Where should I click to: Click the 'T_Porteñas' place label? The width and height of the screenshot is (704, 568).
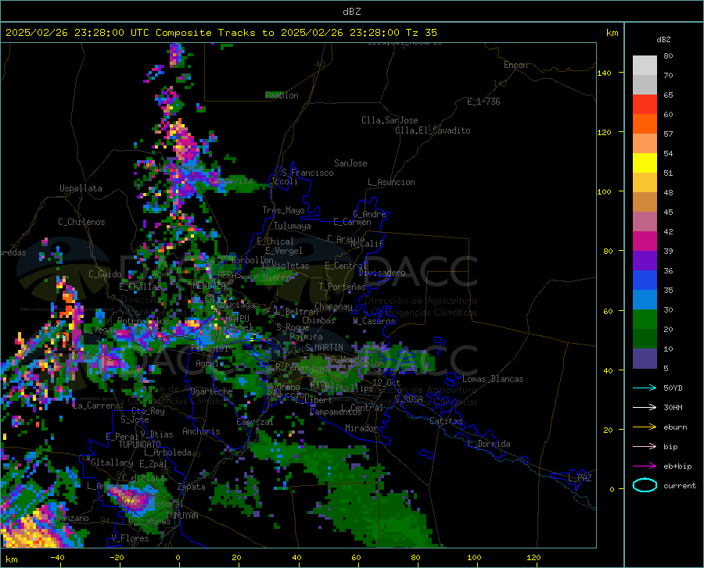tap(342, 287)
